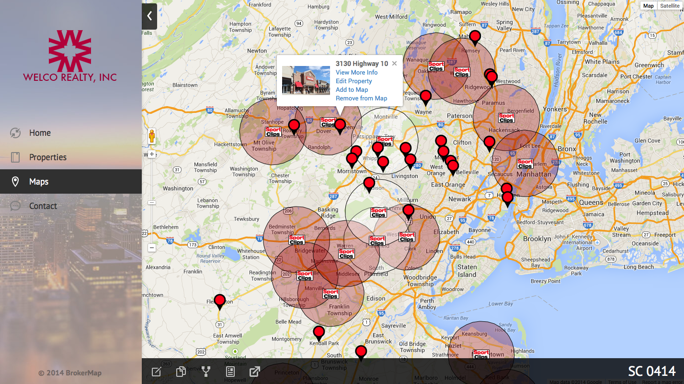Screen dimensions: 684x384
Task: Select the red pin under the info popup at Dover
Action: [340, 126]
